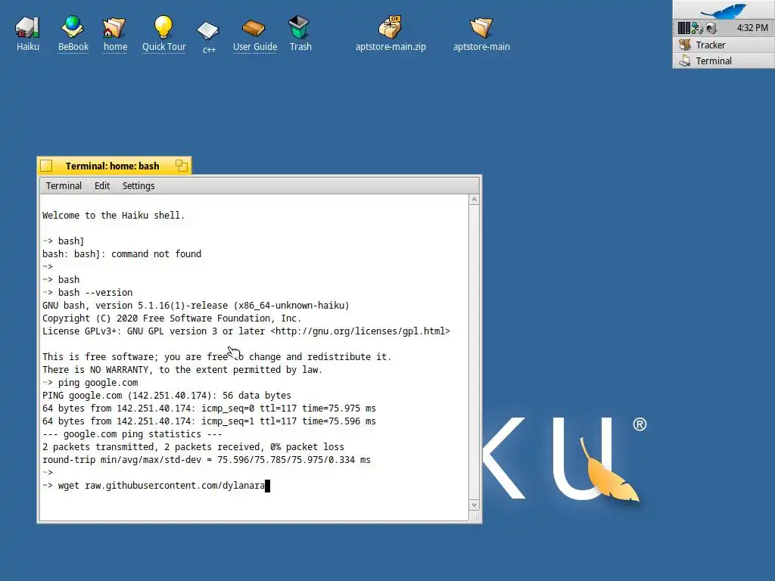Click the Terminal window resize corner

pyautogui.click(x=475, y=517)
